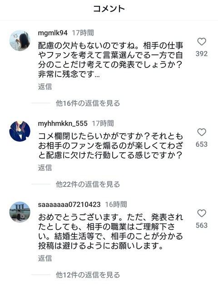Open saaaaaaa07210423's profile picture
The image size is (218, 289).
20,212
